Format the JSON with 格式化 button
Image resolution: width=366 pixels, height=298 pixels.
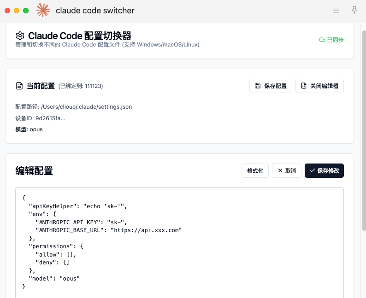coord(255,171)
